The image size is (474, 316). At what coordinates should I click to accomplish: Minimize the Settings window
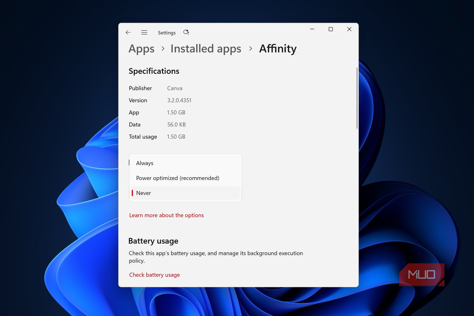coord(312,29)
